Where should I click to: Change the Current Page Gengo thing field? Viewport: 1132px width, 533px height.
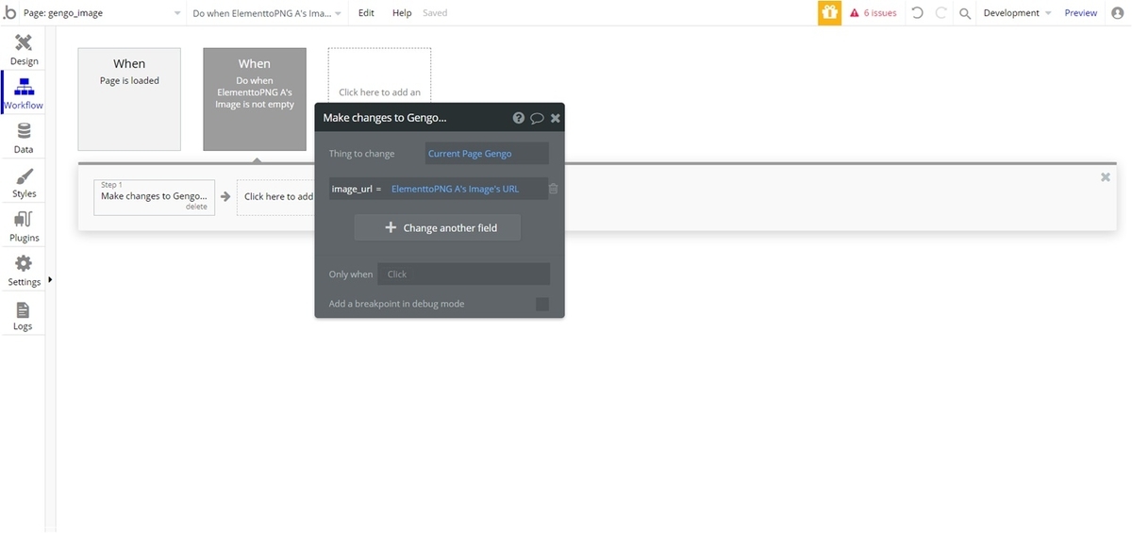487,154
